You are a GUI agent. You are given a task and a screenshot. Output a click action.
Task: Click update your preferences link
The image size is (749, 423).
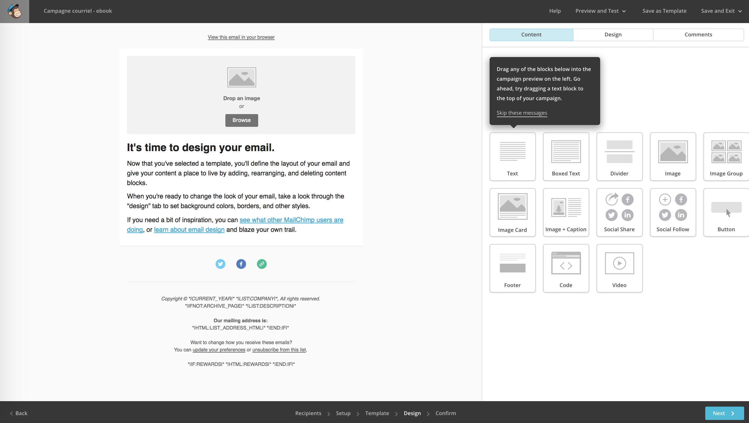click(219, 350)
